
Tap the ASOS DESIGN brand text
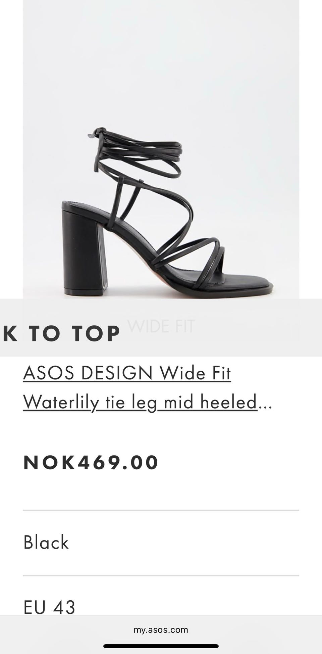88,373
